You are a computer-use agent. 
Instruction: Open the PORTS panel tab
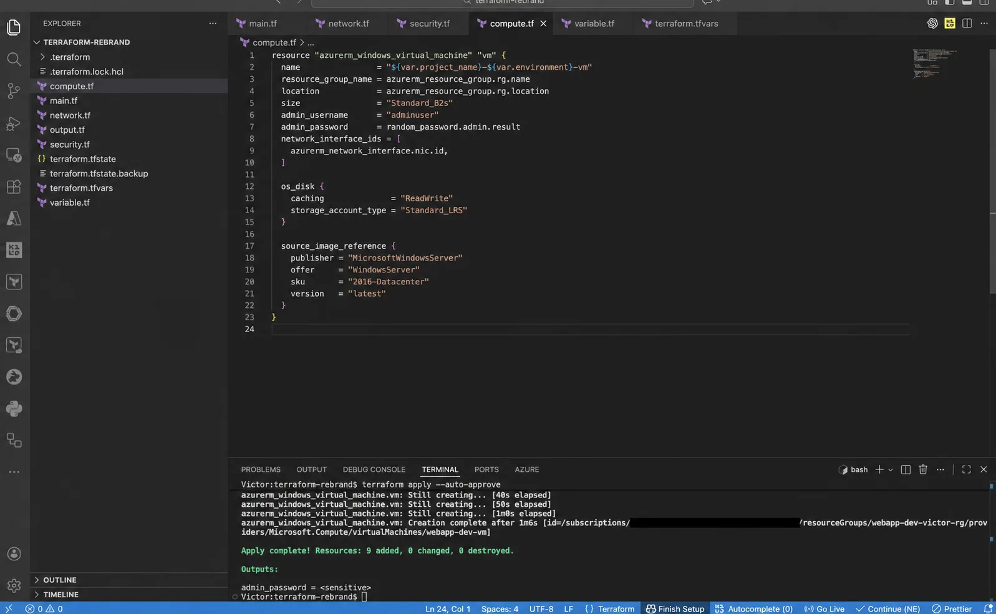[486, 469]
